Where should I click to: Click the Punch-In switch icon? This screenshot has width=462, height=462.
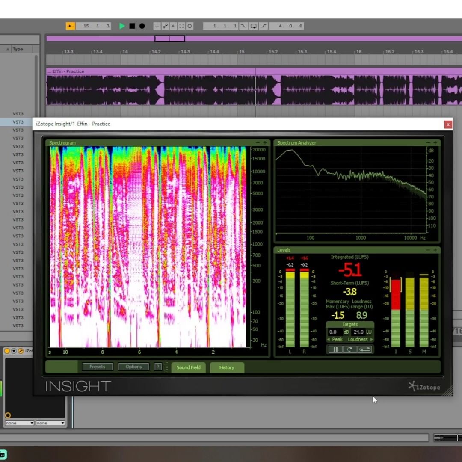click(x=243, y=26)
